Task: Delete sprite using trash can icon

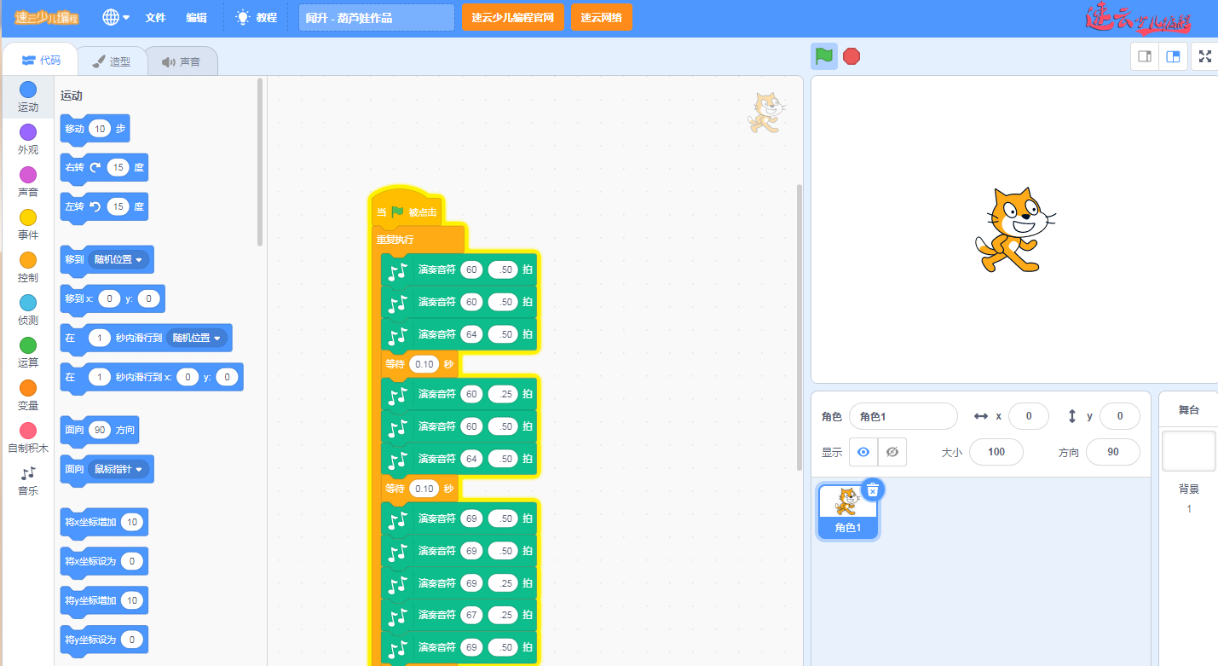Action: pos(872,489)
